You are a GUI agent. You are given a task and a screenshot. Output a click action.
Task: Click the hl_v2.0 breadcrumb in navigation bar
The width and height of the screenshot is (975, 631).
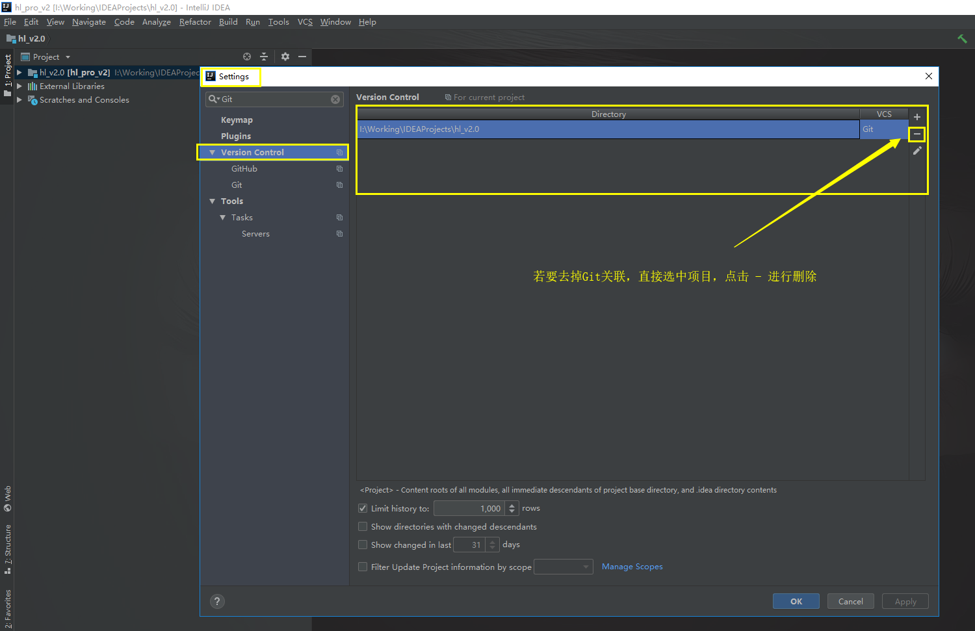(x=26, y=39)
